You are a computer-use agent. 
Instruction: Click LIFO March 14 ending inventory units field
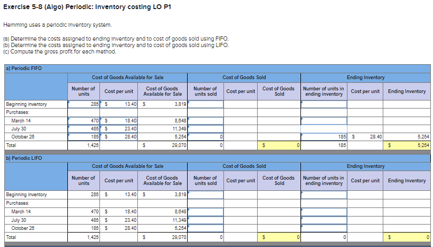pyautogui.click(x=324, y=212)
